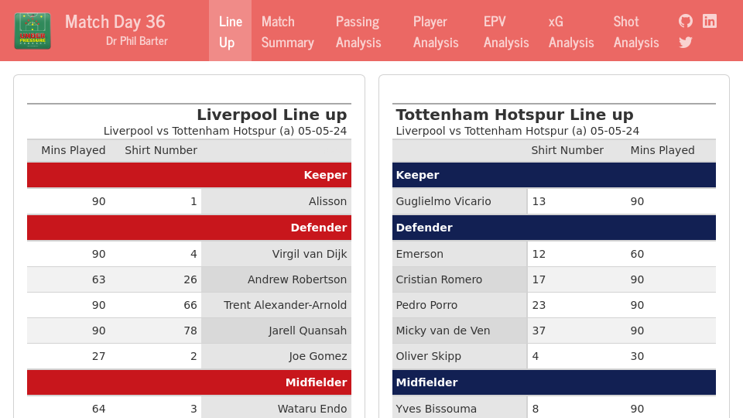Image resolution: width=743 pixels, height=418 pixels.
Task: Click the navy Tottenham Midfielder group header
Action: coord(553,382)
